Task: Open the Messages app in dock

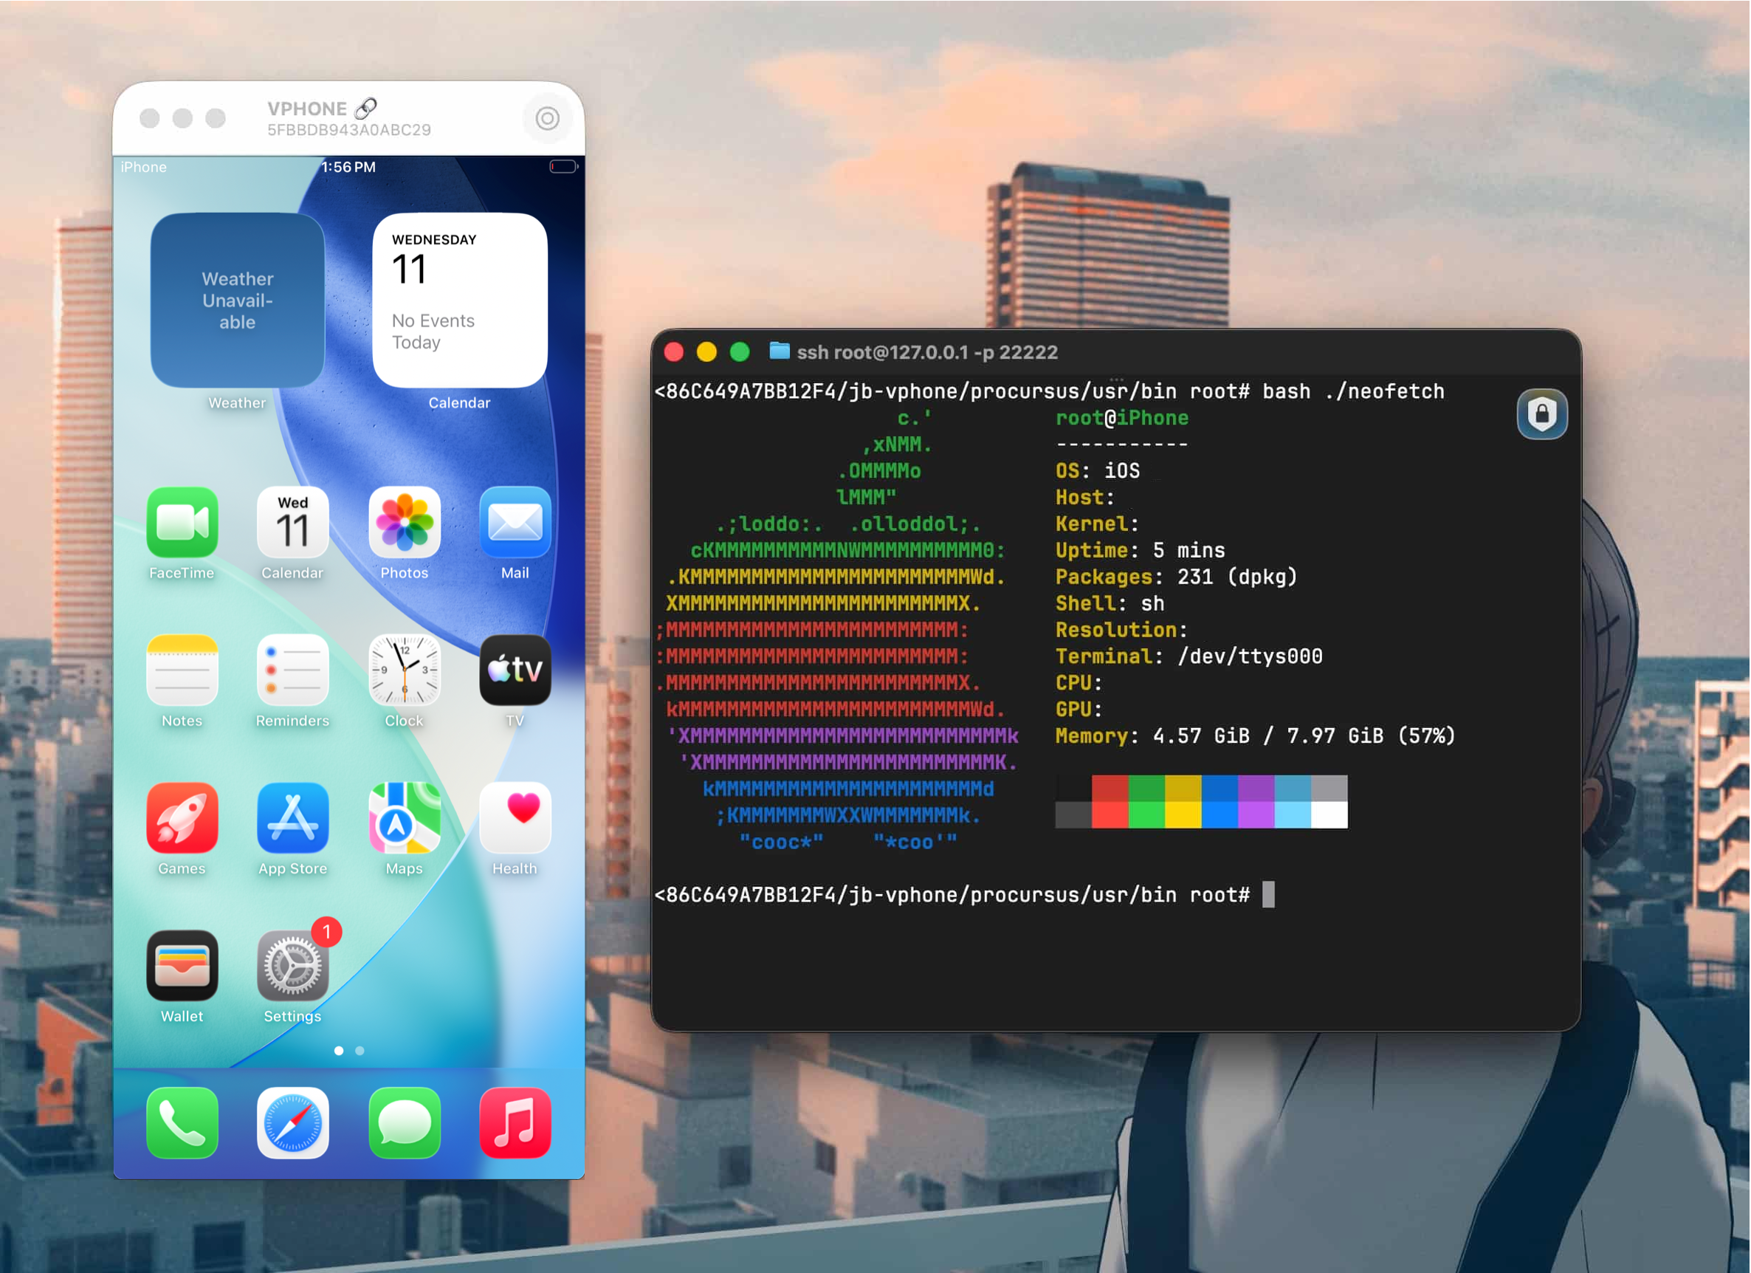Action: (x=405, y=1122)
